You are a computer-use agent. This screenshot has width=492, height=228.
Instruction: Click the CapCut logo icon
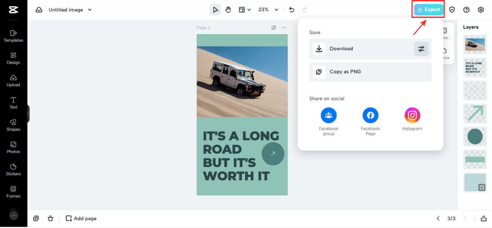coord(13,10)
